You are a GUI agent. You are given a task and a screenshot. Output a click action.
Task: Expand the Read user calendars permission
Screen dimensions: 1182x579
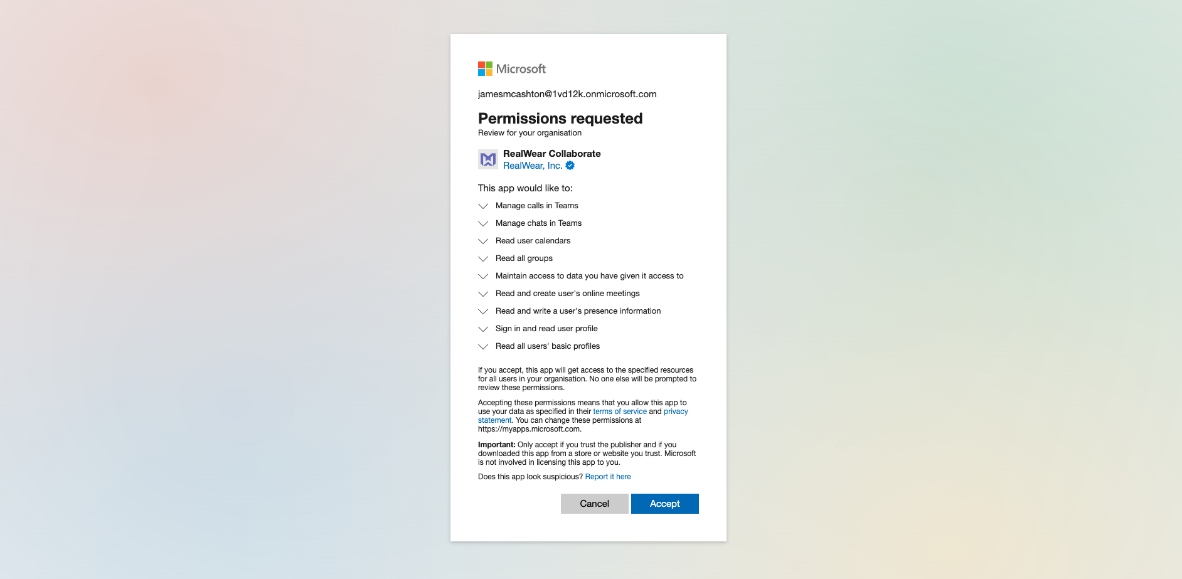[x=483, y=241]
